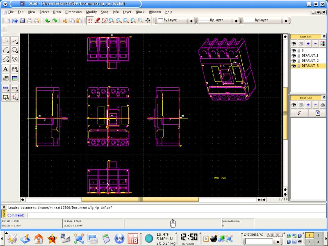Click the horizontal scrollbar under the drawing
The height and width of the screenshot is (246, 328).
(x=139, y=199)
